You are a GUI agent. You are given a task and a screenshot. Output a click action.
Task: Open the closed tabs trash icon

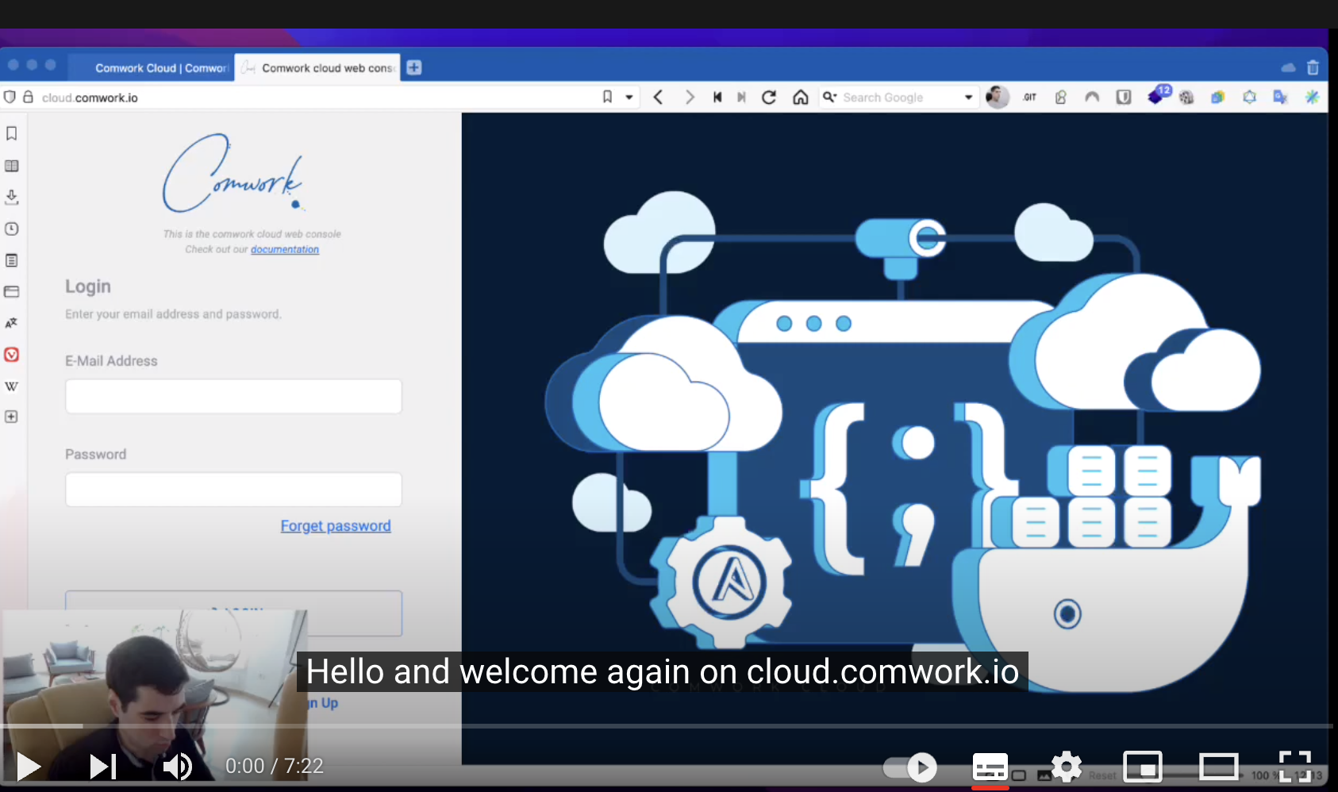[1313, 67]
